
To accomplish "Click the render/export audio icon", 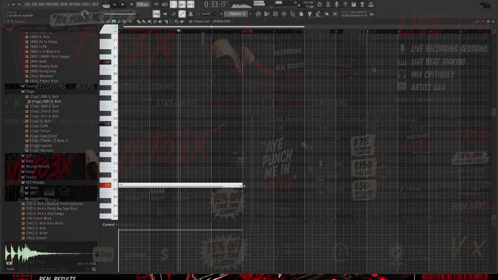I will (x=362, y=5).
